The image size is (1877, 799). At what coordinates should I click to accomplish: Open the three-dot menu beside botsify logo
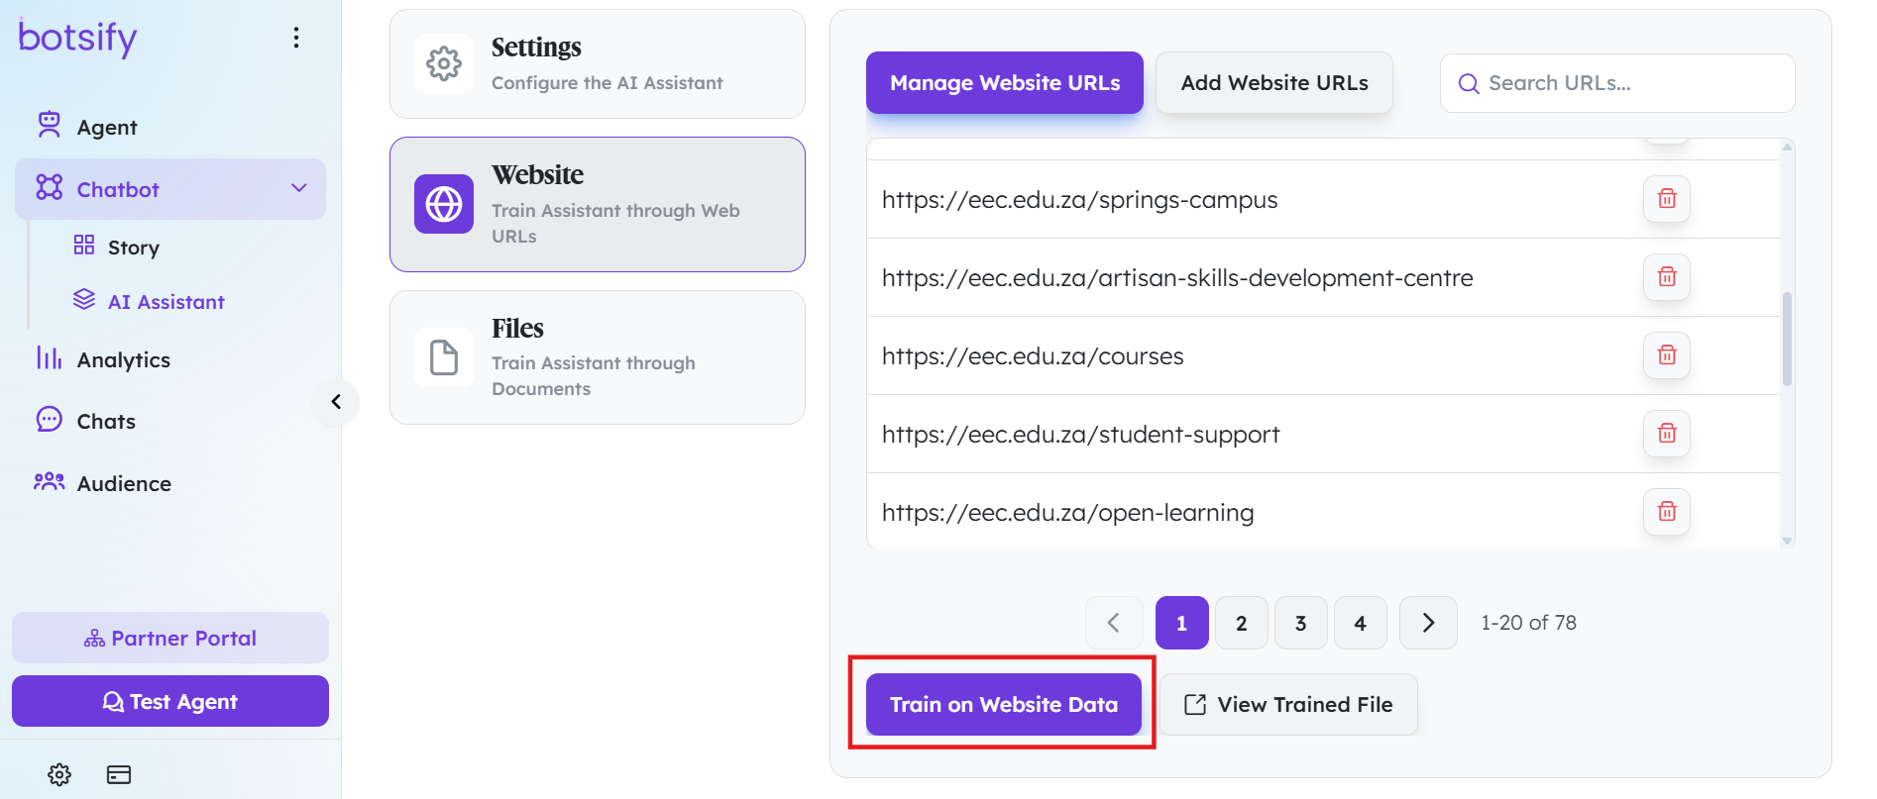tap(295, 38)
